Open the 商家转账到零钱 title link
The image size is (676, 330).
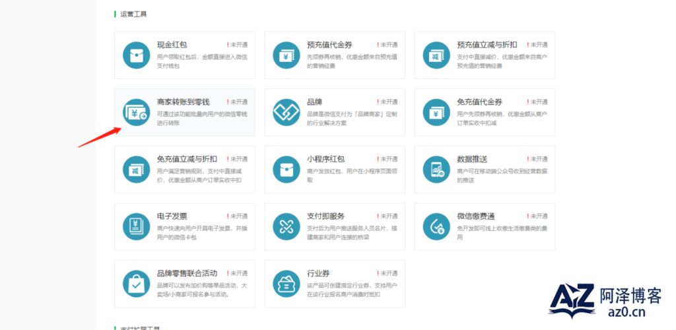tap(184, 102)
